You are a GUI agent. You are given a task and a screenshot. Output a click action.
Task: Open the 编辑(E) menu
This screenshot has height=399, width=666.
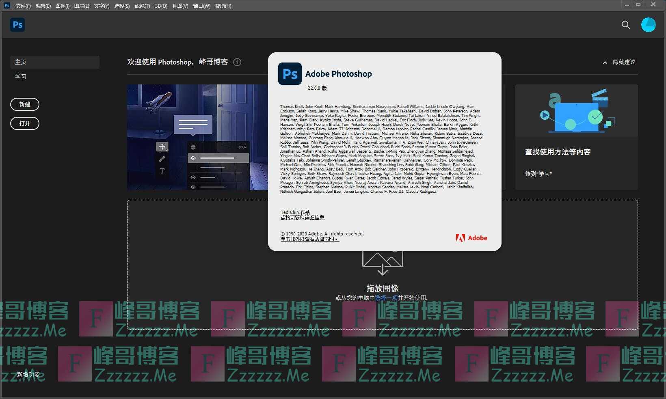pyautogui.click(x=43, y=6)
